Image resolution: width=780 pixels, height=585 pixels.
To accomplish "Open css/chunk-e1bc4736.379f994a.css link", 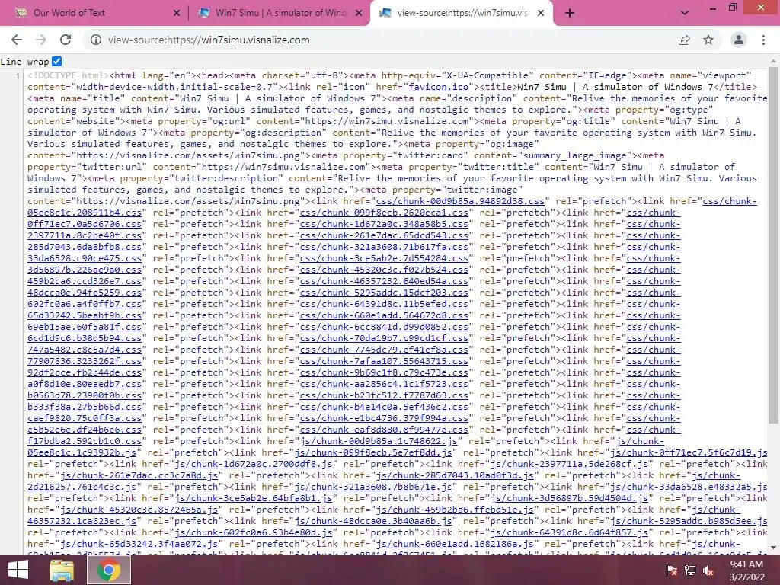I will click(x=384, y=418).
